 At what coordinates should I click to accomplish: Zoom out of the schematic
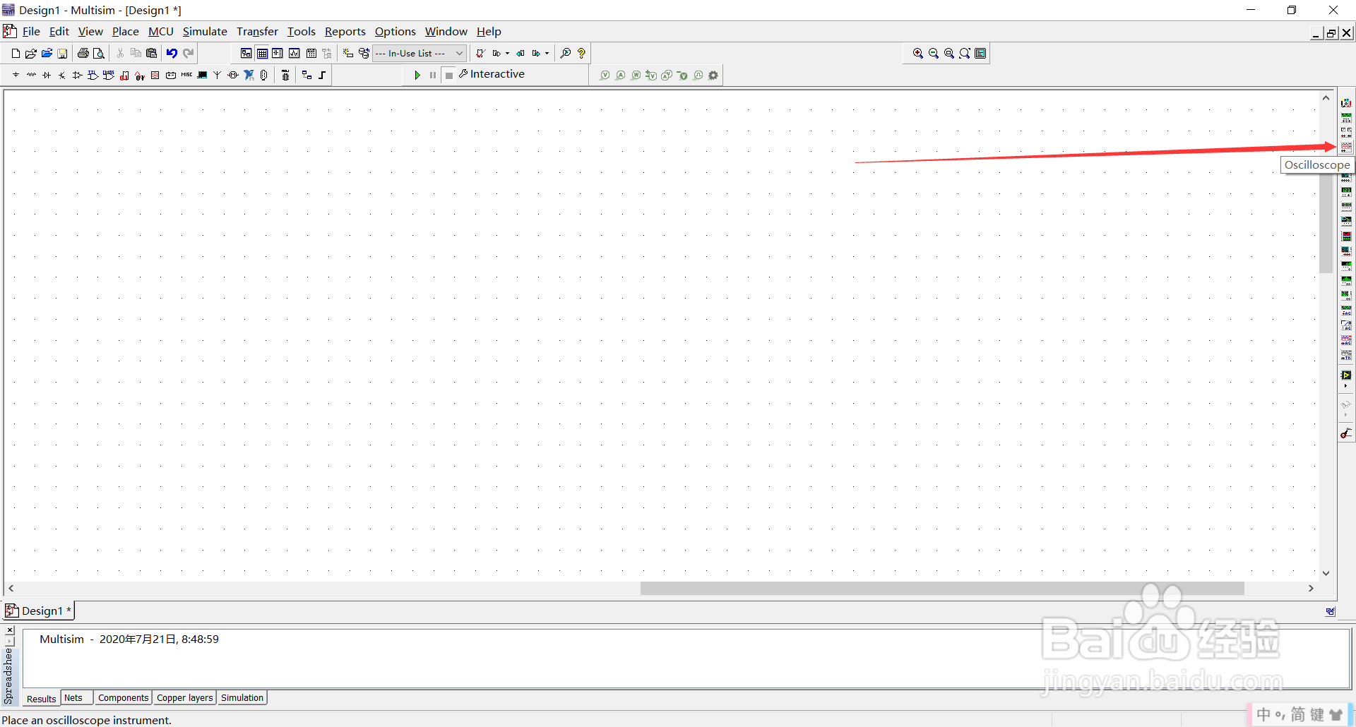tap(934, 53)
